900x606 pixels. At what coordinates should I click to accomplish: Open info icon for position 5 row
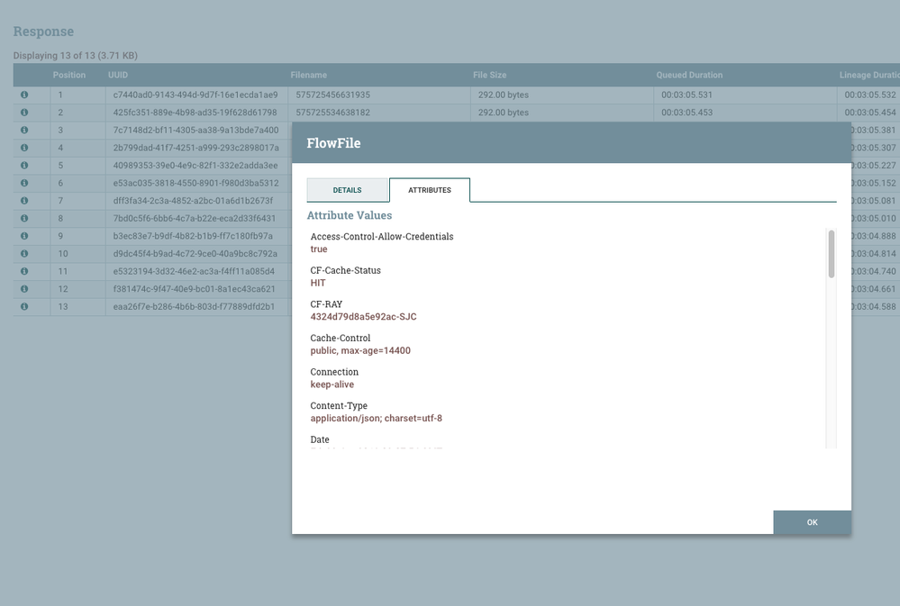(24, 166)
